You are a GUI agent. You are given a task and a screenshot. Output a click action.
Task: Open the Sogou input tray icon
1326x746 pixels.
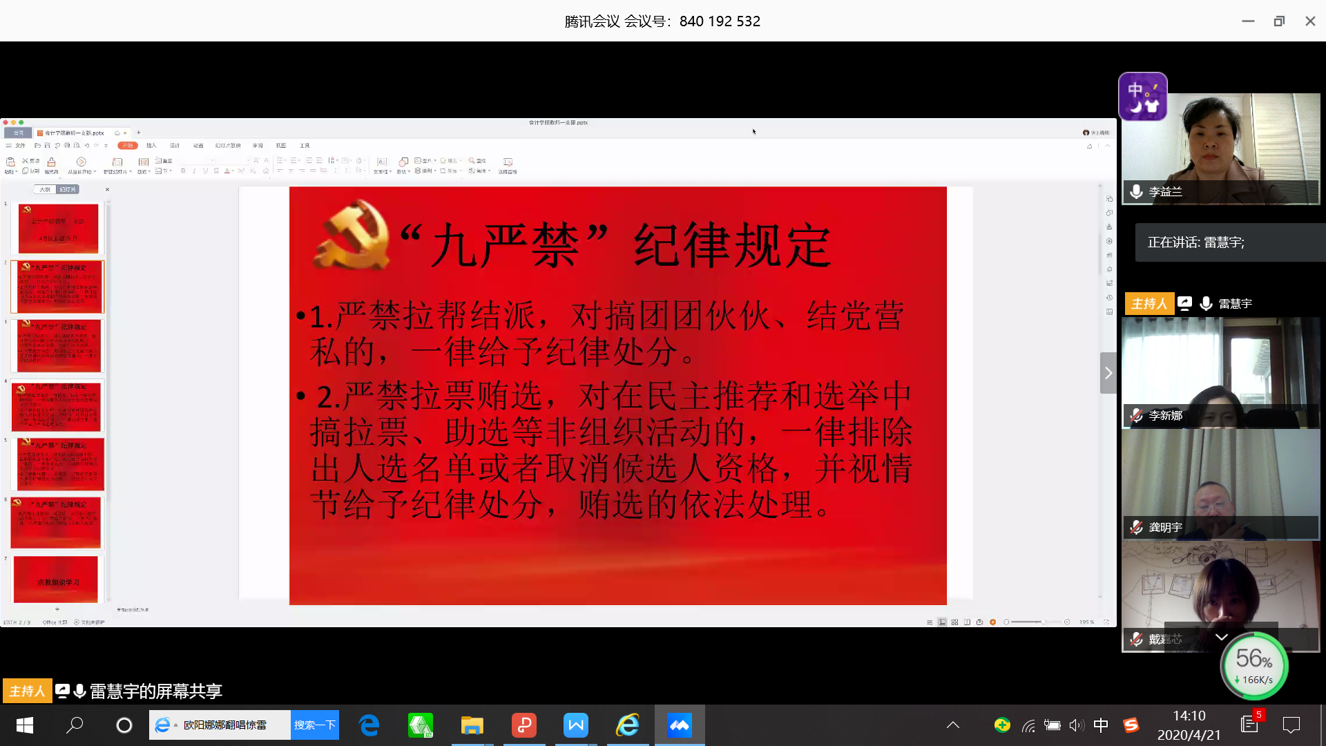click(1131, 725)
